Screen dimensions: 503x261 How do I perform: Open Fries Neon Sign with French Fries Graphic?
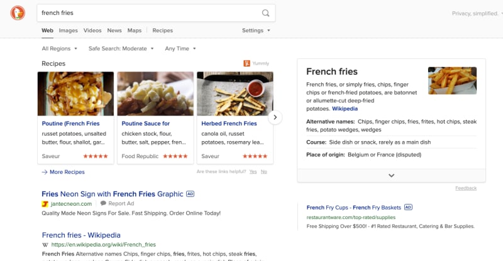(x=113, y=194)
